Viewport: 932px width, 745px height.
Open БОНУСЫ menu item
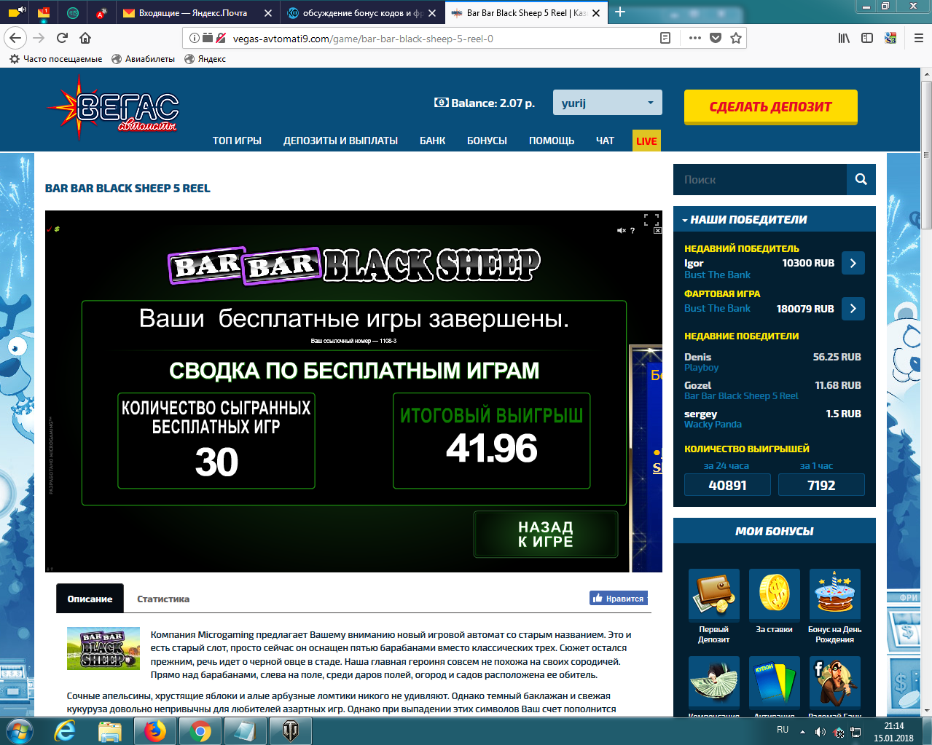click(x=487, y=141)
